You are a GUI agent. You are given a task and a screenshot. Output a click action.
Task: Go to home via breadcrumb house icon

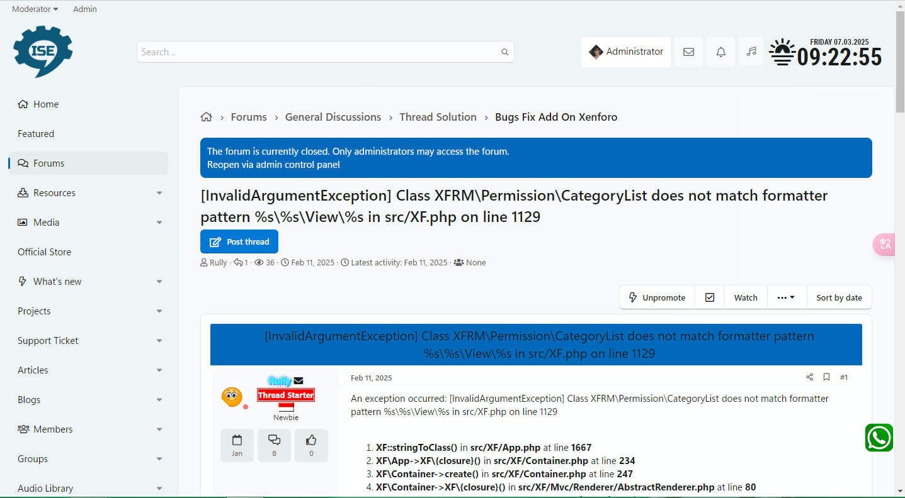click(x=206, y=117)
